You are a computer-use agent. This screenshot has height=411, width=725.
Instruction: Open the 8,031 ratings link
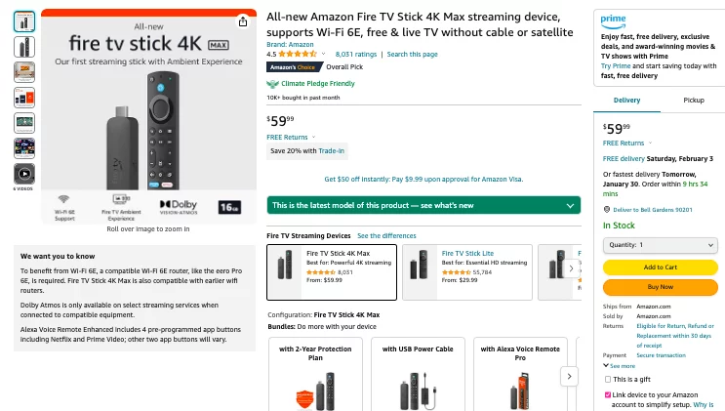coord(355,54)
